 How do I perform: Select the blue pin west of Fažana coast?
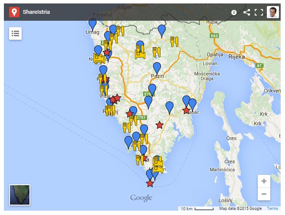click(128, 142)
